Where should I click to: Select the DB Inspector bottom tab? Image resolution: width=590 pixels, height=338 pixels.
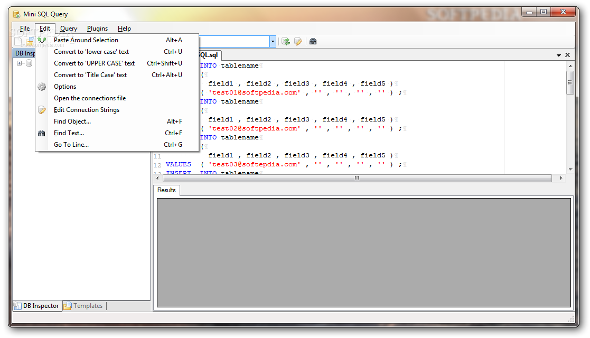[x=37, y=306]
